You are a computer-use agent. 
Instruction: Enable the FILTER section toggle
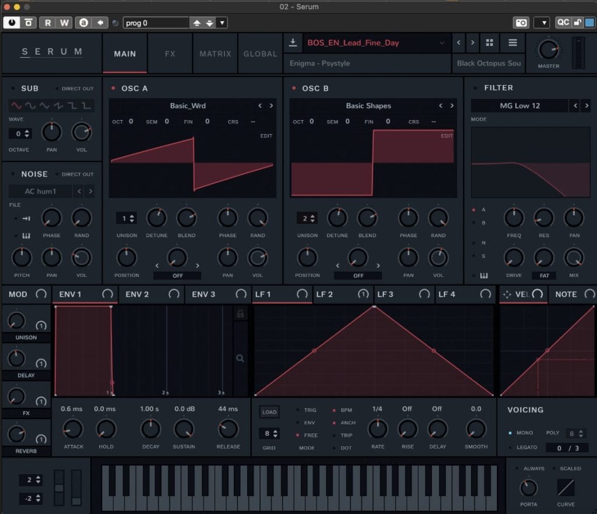[x=475, y=88]
